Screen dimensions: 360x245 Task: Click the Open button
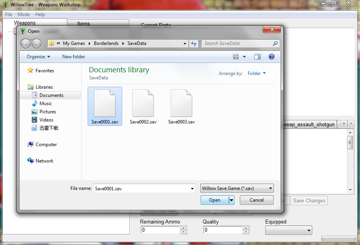click(215, 200)
